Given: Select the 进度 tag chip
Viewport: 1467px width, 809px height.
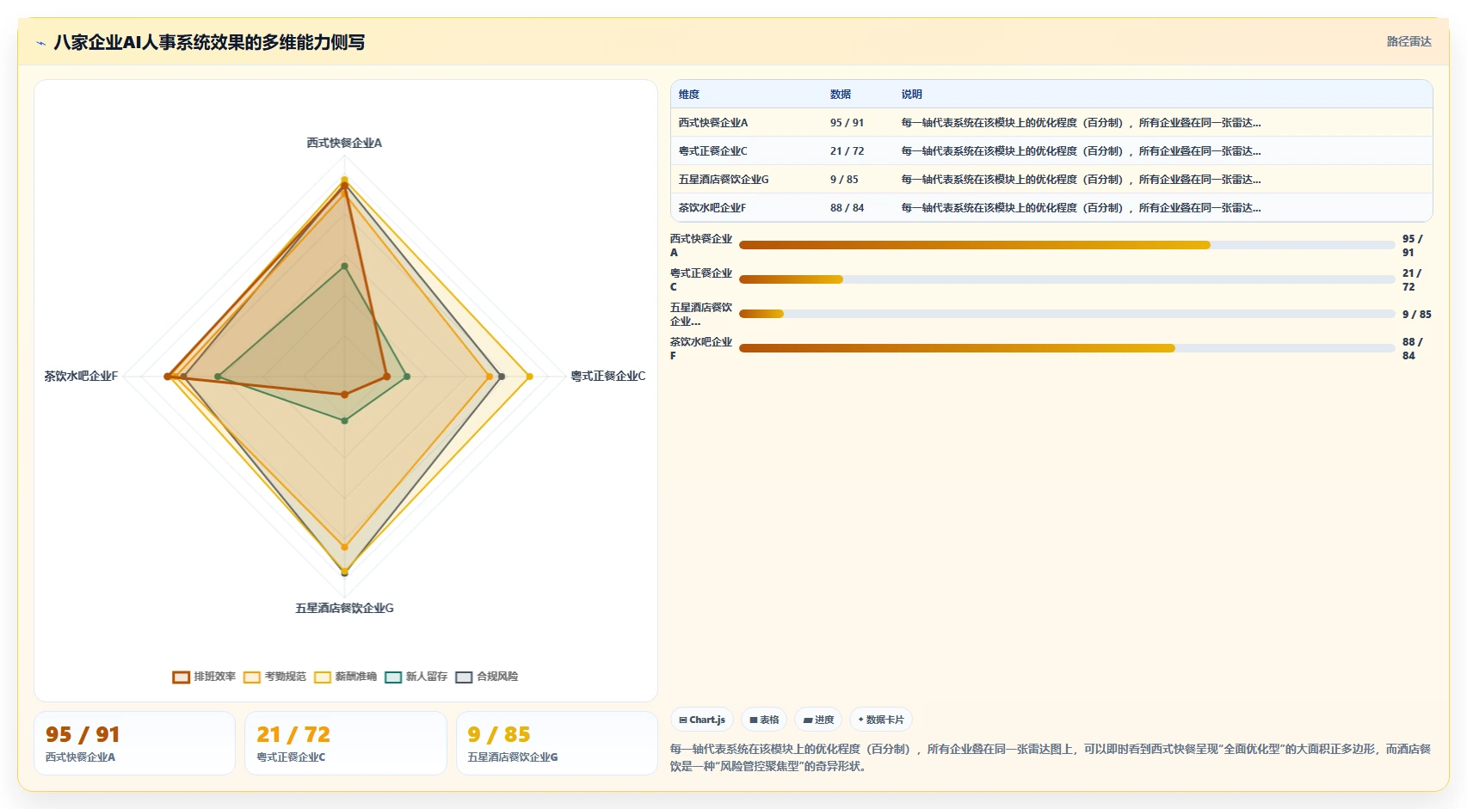Looking at the screenshot, I should [818, 720].
